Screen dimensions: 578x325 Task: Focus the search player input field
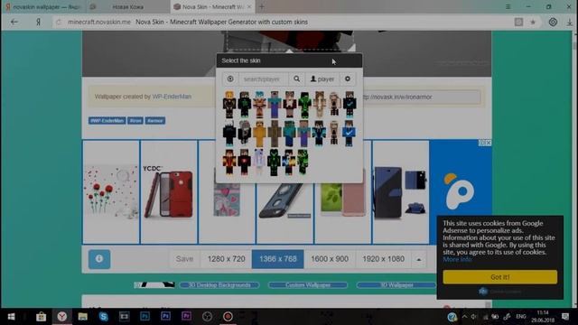coord(264,79)
